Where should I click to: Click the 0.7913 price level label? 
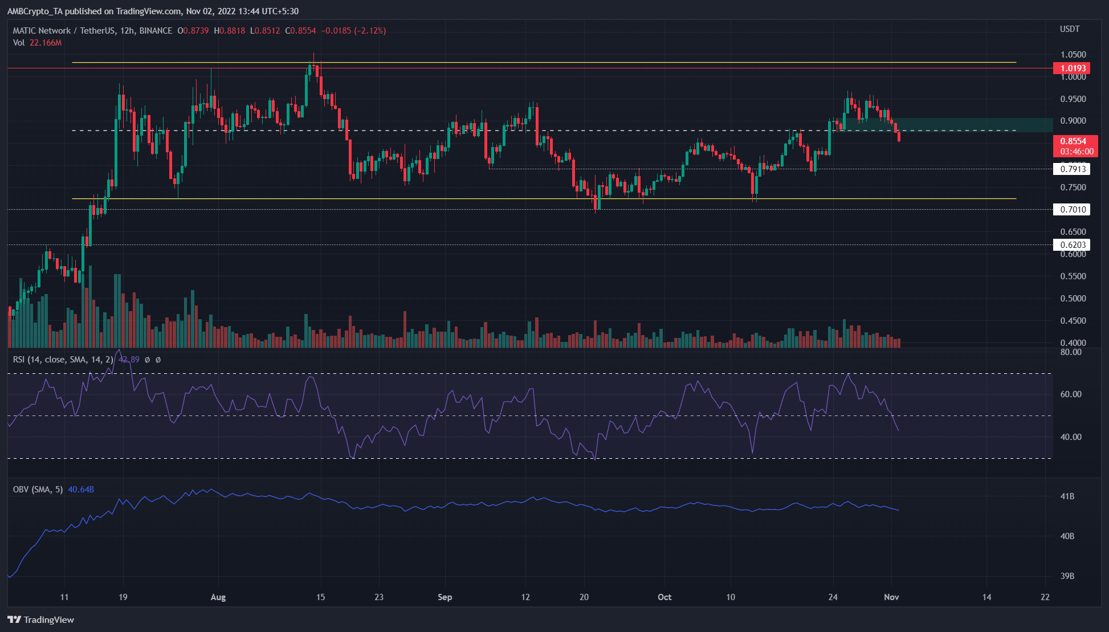click(x=1072, y=169)
